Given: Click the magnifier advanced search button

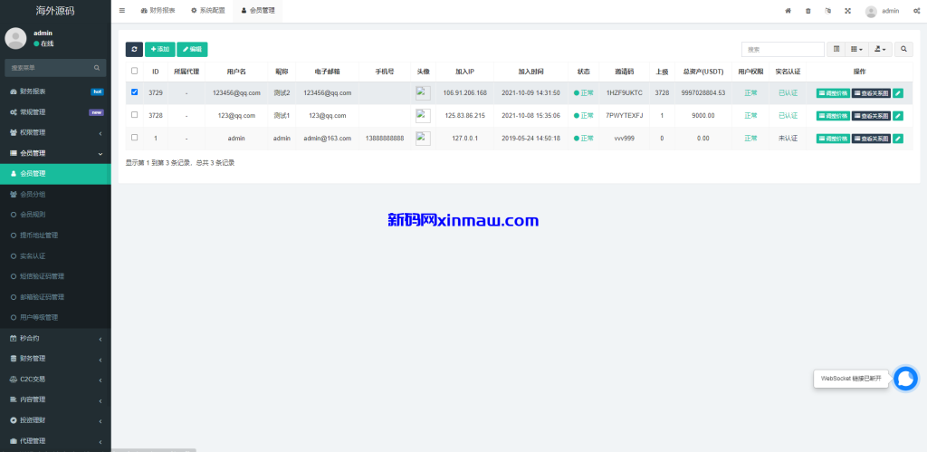Looking at the screenshot, I should pos(903,50).
